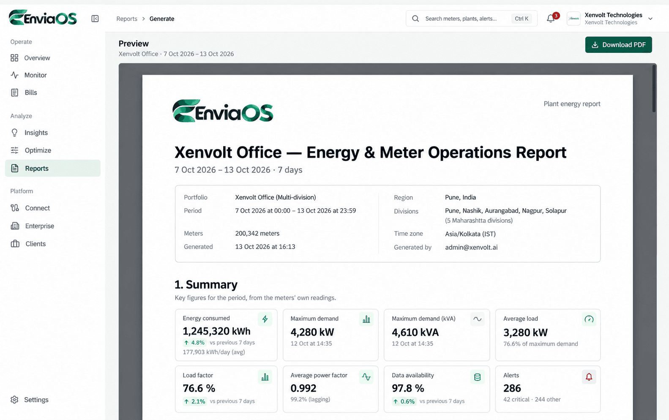This screenshot has width=669, height=420.
Task: Open the Overview menu item
Action: pyautogui.click(x=53, y=58)
